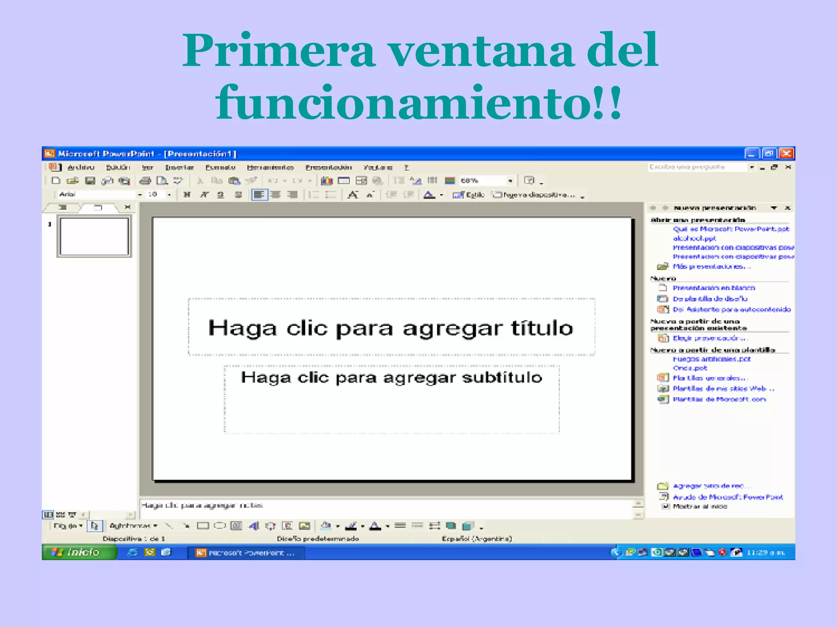The width and height of the screenshot is (837, 627).
Task: Click the Estilo design button
Action: click(x=468, y=195)
